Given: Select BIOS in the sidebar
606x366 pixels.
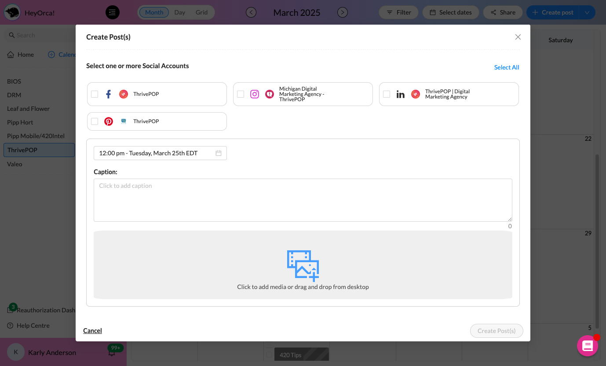Looking at the screenshot, I should click(x=14, y=81).
